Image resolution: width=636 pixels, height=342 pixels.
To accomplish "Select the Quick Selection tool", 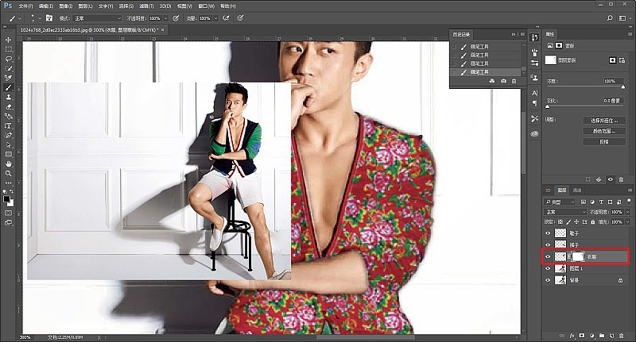I will click(8, 68).
